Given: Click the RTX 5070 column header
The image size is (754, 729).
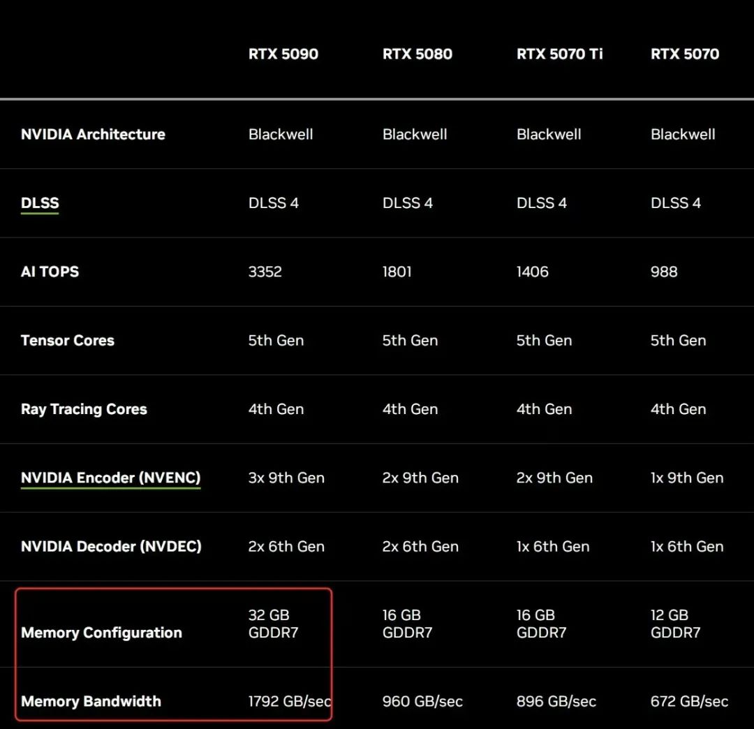Looking at the screenshot, I should 684,54.
